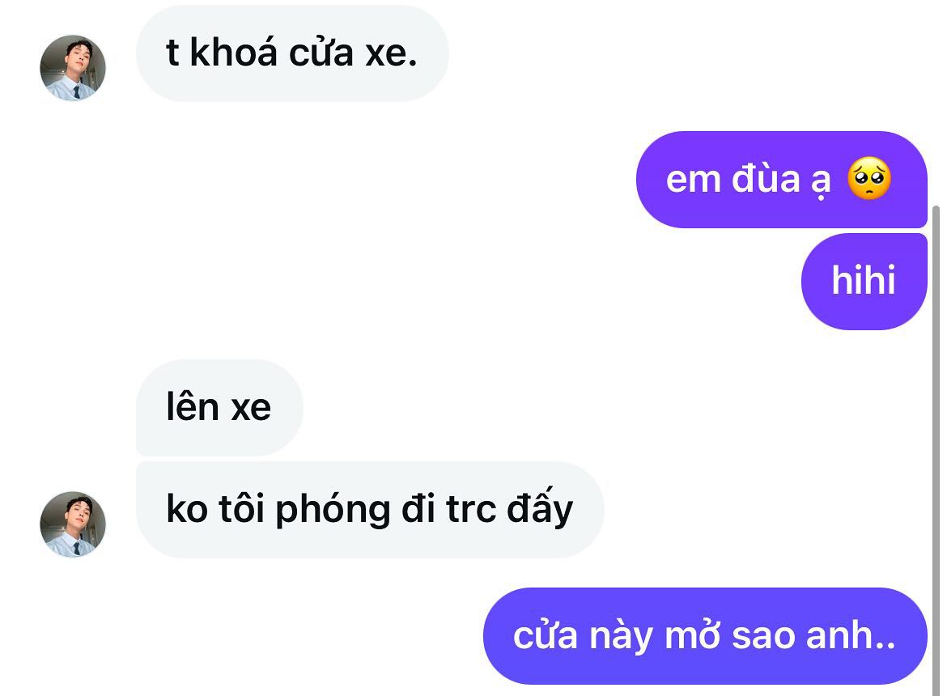The width and height of the screenshot is (947, 696).
Task: Click the word 'khoá' in first gray bubble
Action: pos(234,53)
